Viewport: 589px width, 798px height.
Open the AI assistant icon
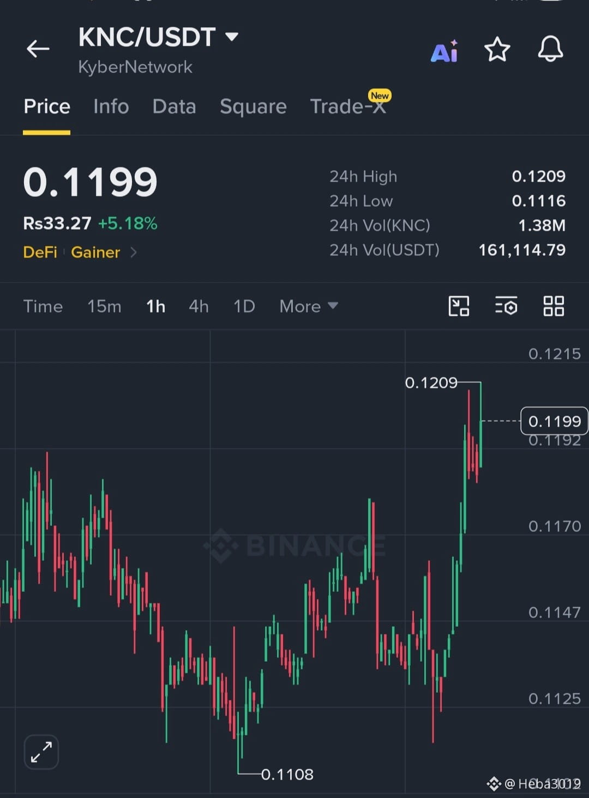(x=444, y=51)
